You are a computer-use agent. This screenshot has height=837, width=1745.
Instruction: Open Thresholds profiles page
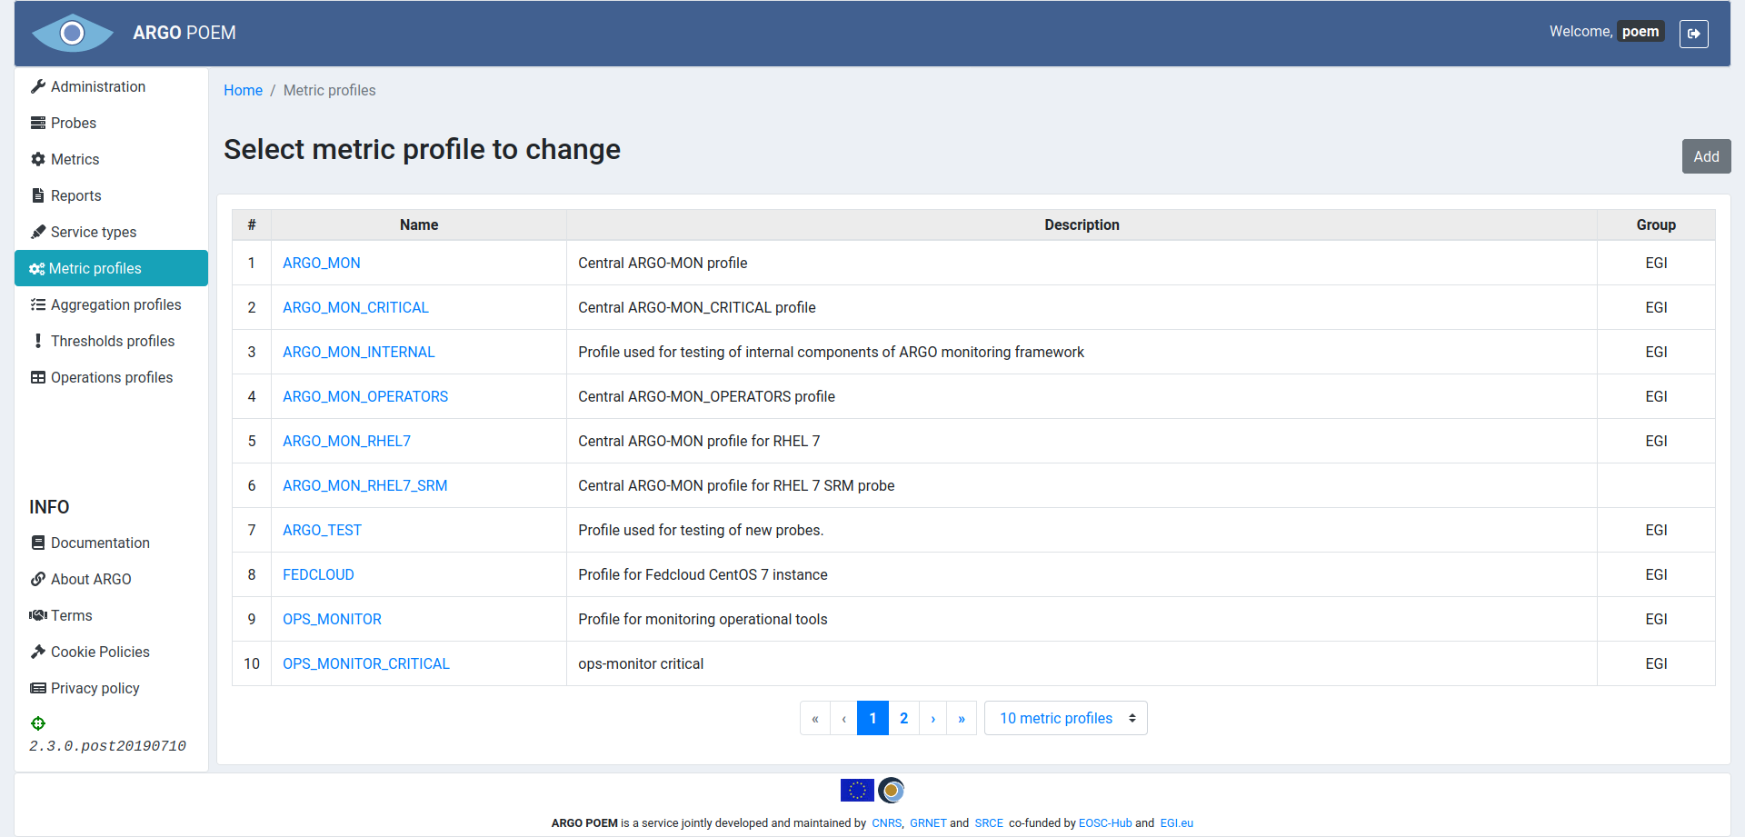point(111,341)
